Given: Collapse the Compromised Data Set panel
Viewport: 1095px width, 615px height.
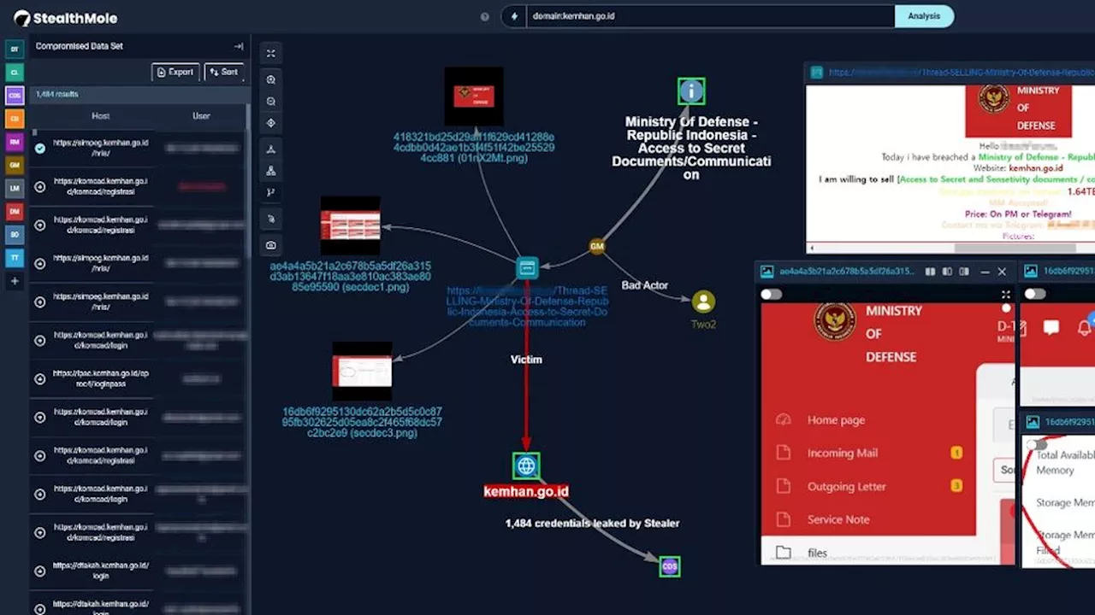Looking at the screenshot, I should [239, 46].
